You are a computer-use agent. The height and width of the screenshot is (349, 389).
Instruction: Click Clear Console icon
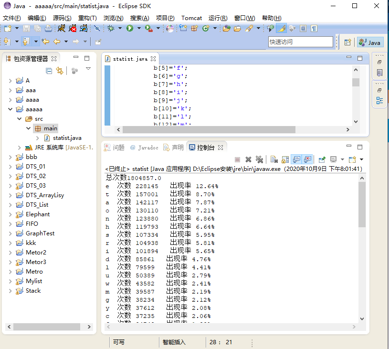point(274,159)
